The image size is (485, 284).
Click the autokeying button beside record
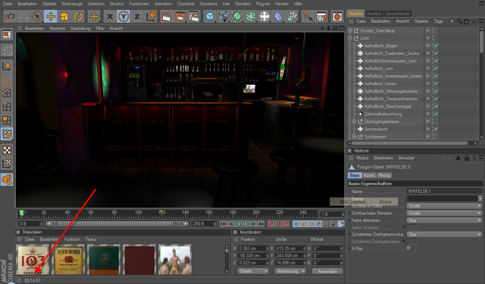[278, 224]
